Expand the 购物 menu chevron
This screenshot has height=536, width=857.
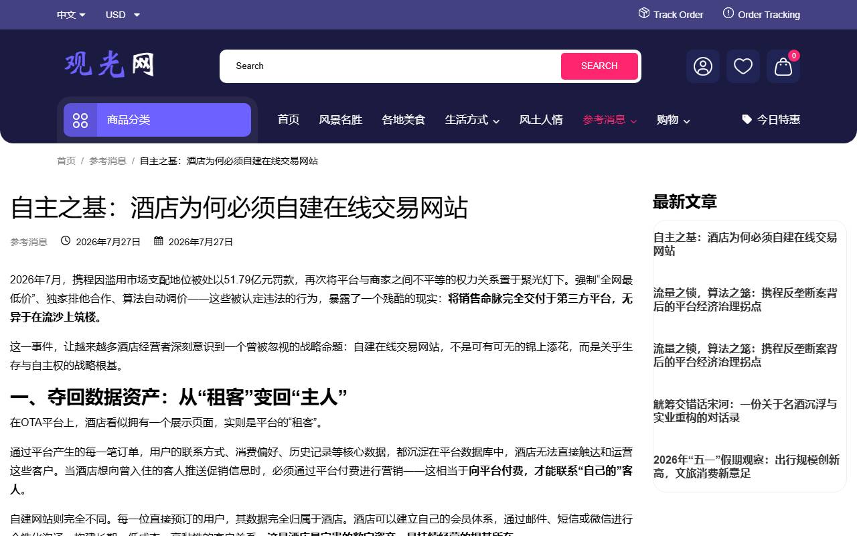[686, 121]
